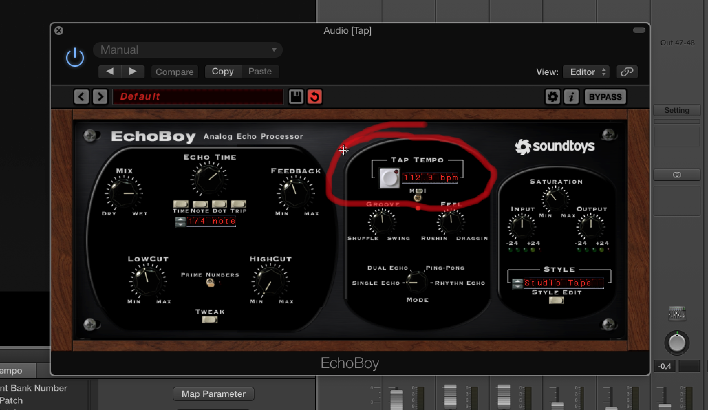Click the save preset floppy icon

click(296, 97)
